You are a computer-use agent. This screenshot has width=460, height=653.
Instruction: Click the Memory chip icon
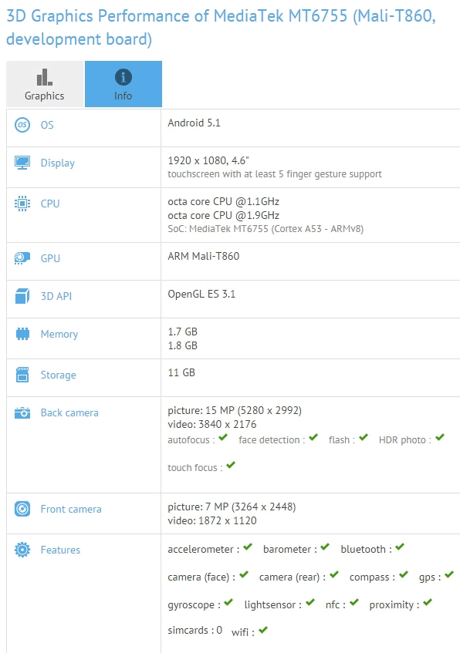tap(22, 334)
